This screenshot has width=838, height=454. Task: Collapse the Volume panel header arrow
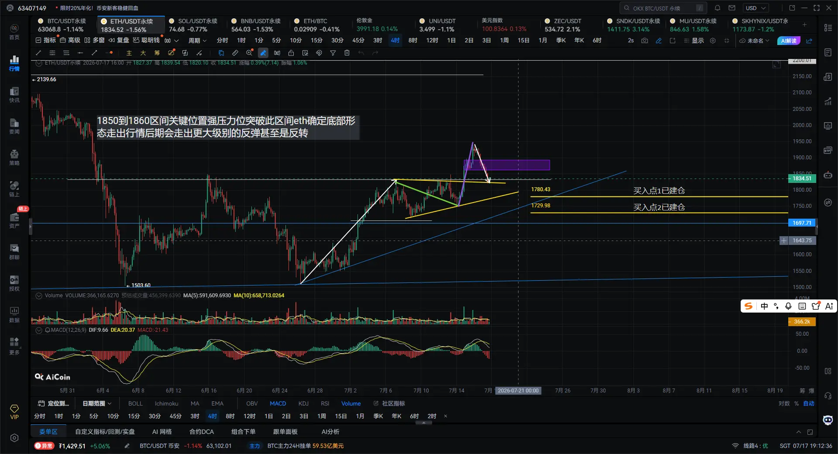tap(38, 296)
